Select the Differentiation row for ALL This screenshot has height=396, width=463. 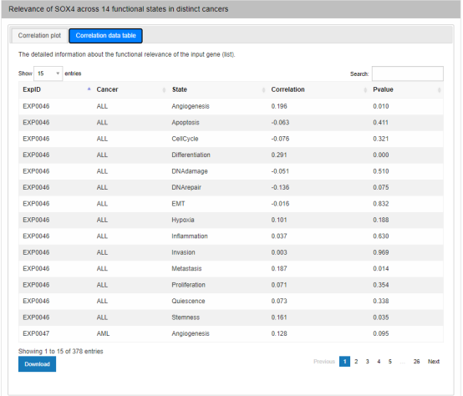click(x=231, y=155)
